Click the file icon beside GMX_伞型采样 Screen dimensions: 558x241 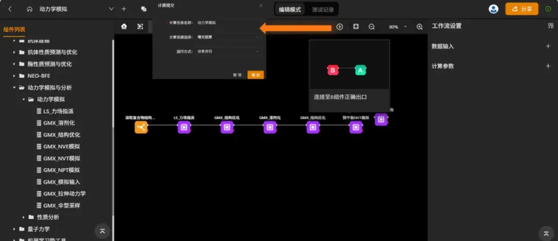click(39, 205)
